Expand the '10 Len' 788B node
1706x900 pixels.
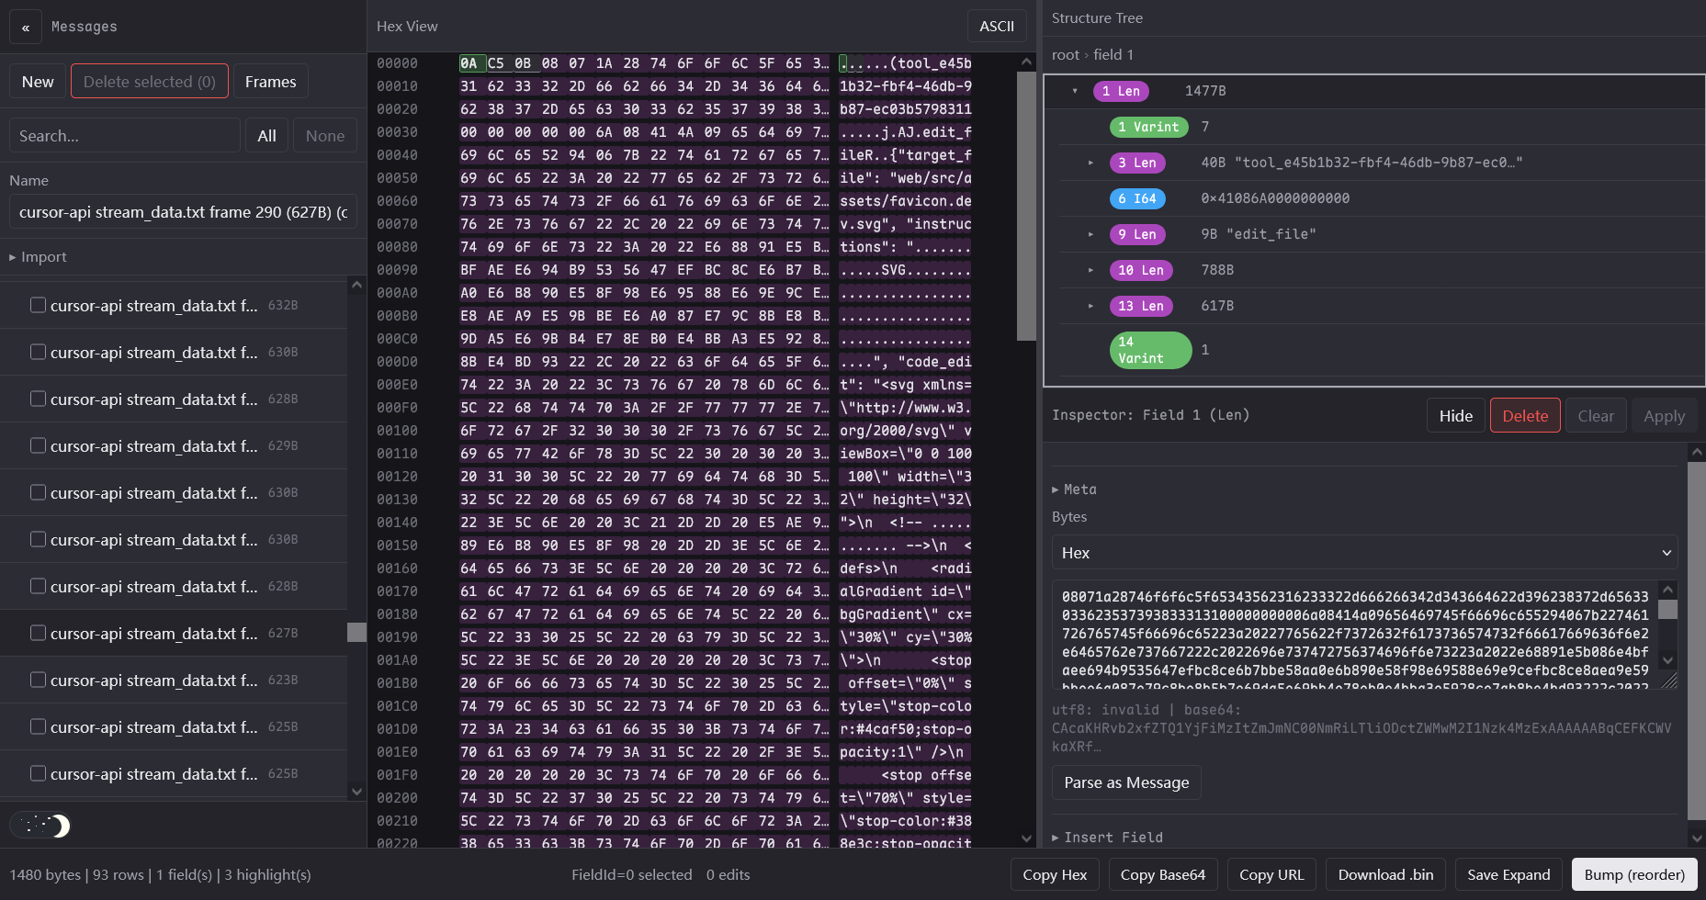tap(1091, 270)
